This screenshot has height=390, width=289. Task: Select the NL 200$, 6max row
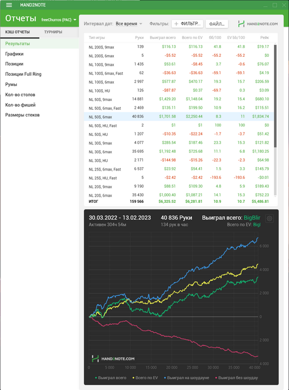coord(179,56)
